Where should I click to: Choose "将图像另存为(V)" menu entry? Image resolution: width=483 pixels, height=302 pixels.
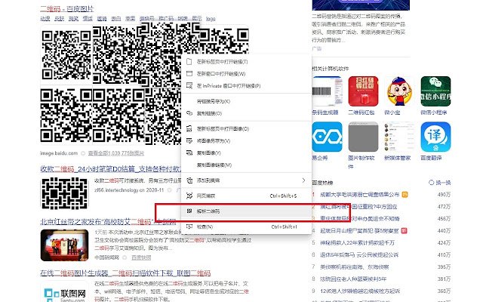247,141
